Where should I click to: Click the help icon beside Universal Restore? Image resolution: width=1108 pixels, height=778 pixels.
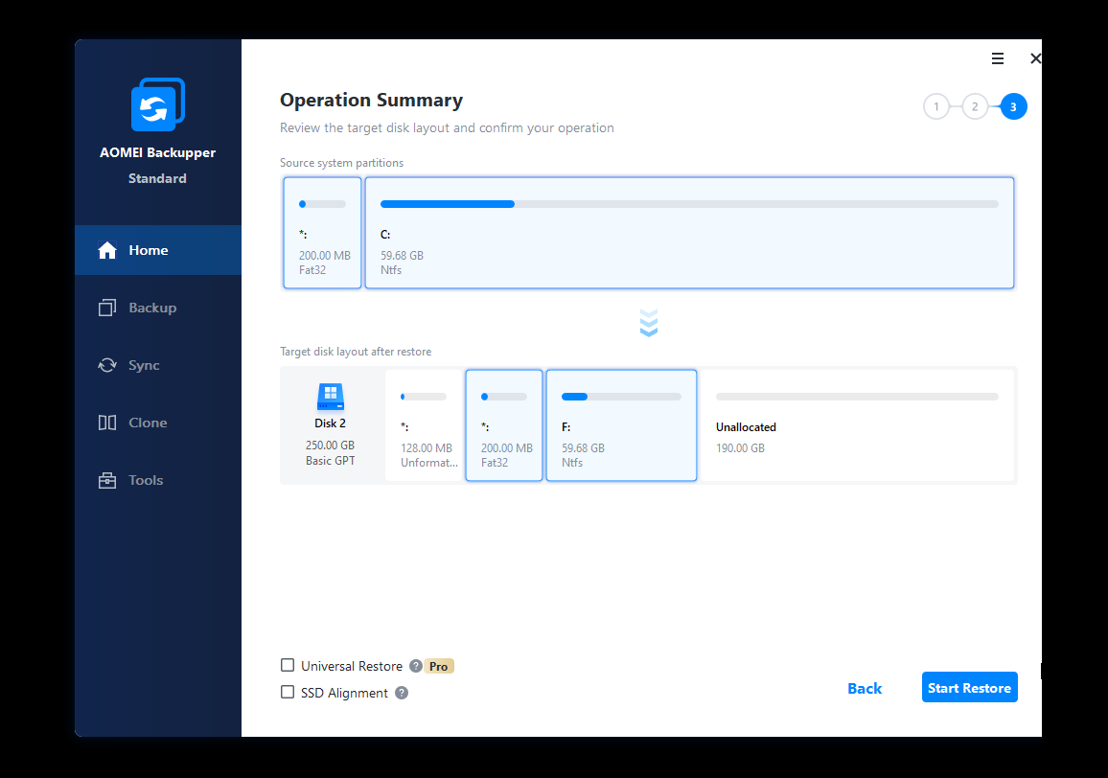pyautogui.click(x=416, y=666)
